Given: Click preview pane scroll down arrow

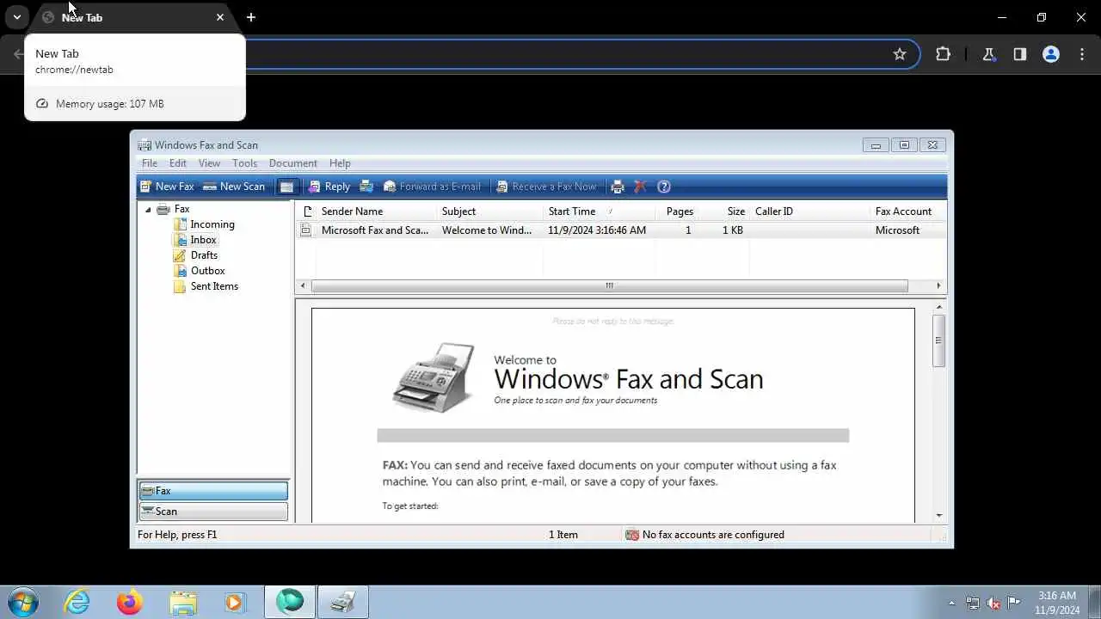Looking at the screenshot, I should 938,515.
